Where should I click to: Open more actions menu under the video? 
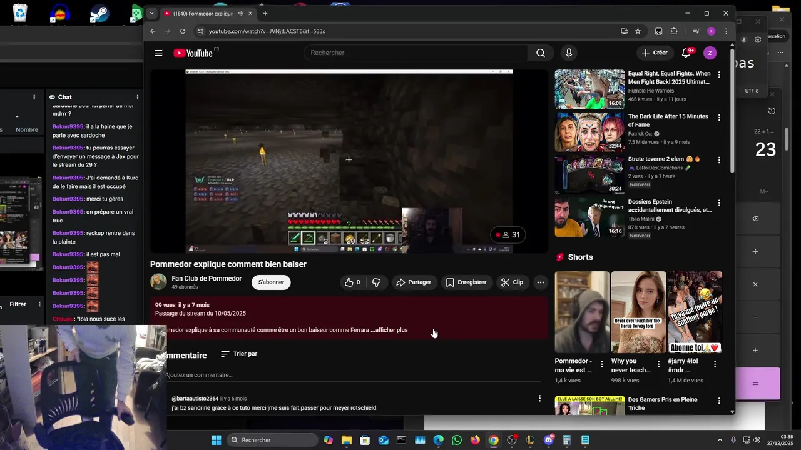(x=541, y=282)
